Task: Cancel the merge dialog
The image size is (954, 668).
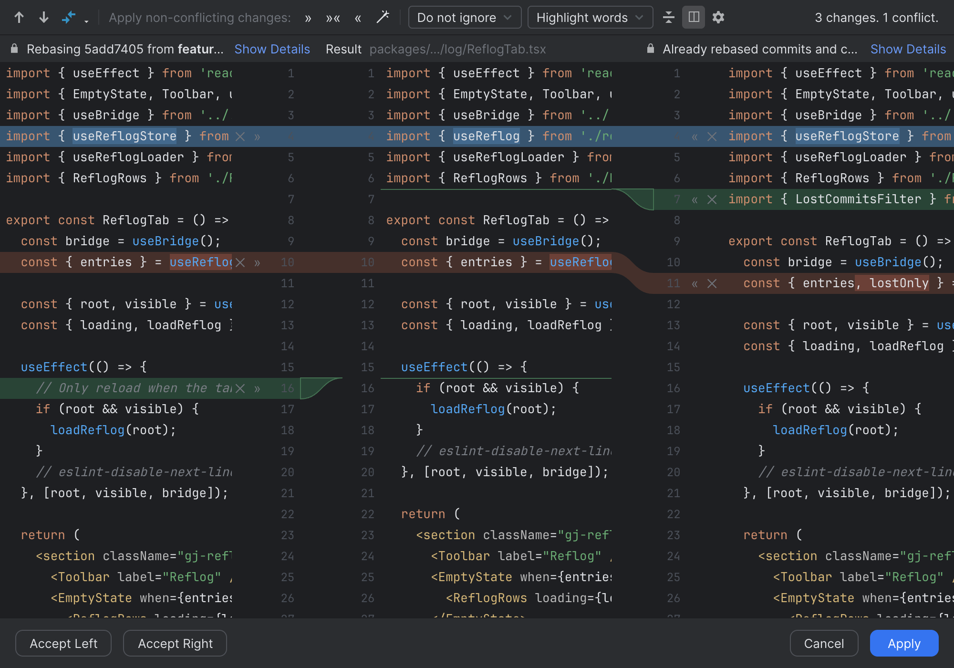Action: pos(824,643)
